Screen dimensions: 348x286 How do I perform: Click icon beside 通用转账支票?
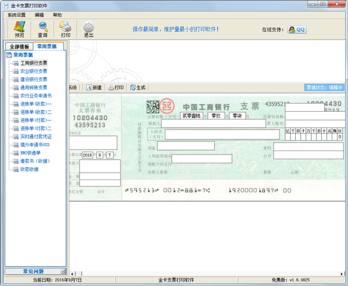pyautogui.click(x=16, y=88)
